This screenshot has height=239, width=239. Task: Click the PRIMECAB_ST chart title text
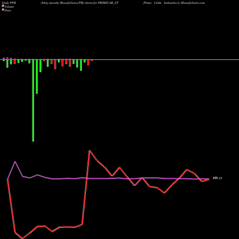tap(79, 3)
